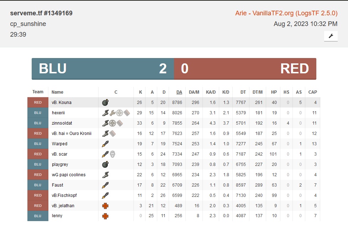Screen dimensions: 348x230
Task: Open player vB. hai = Ouro Kronii
Action: [72, 134]
